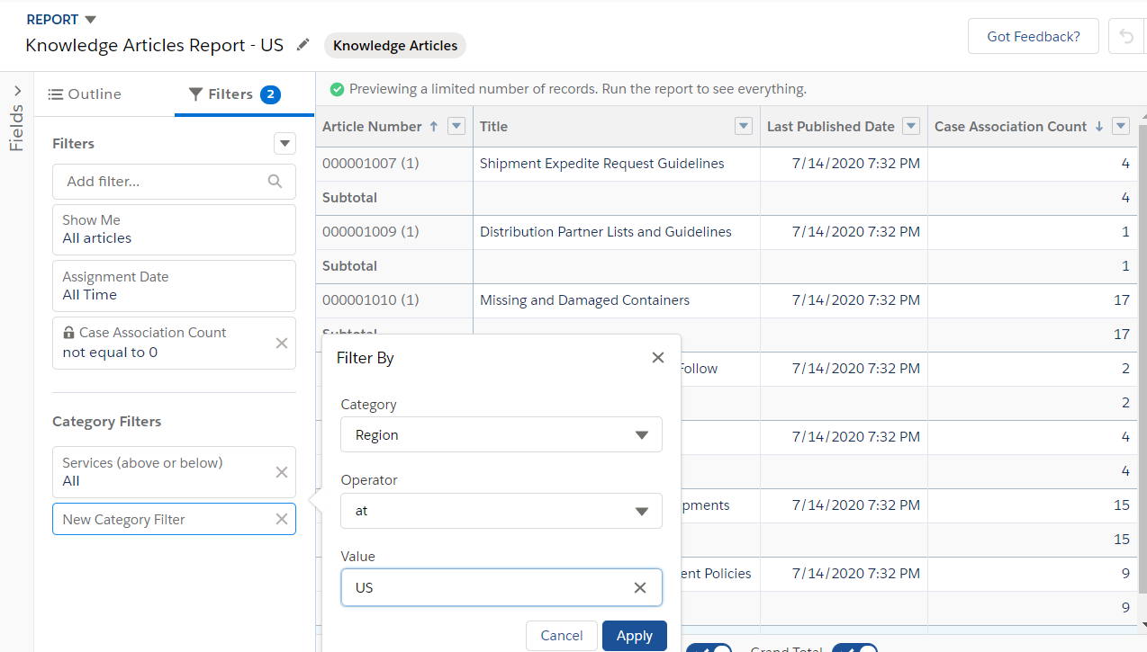The image size is (1147, 652).
Task: Toggle the Grand Total switch
Action: (854, 648)
